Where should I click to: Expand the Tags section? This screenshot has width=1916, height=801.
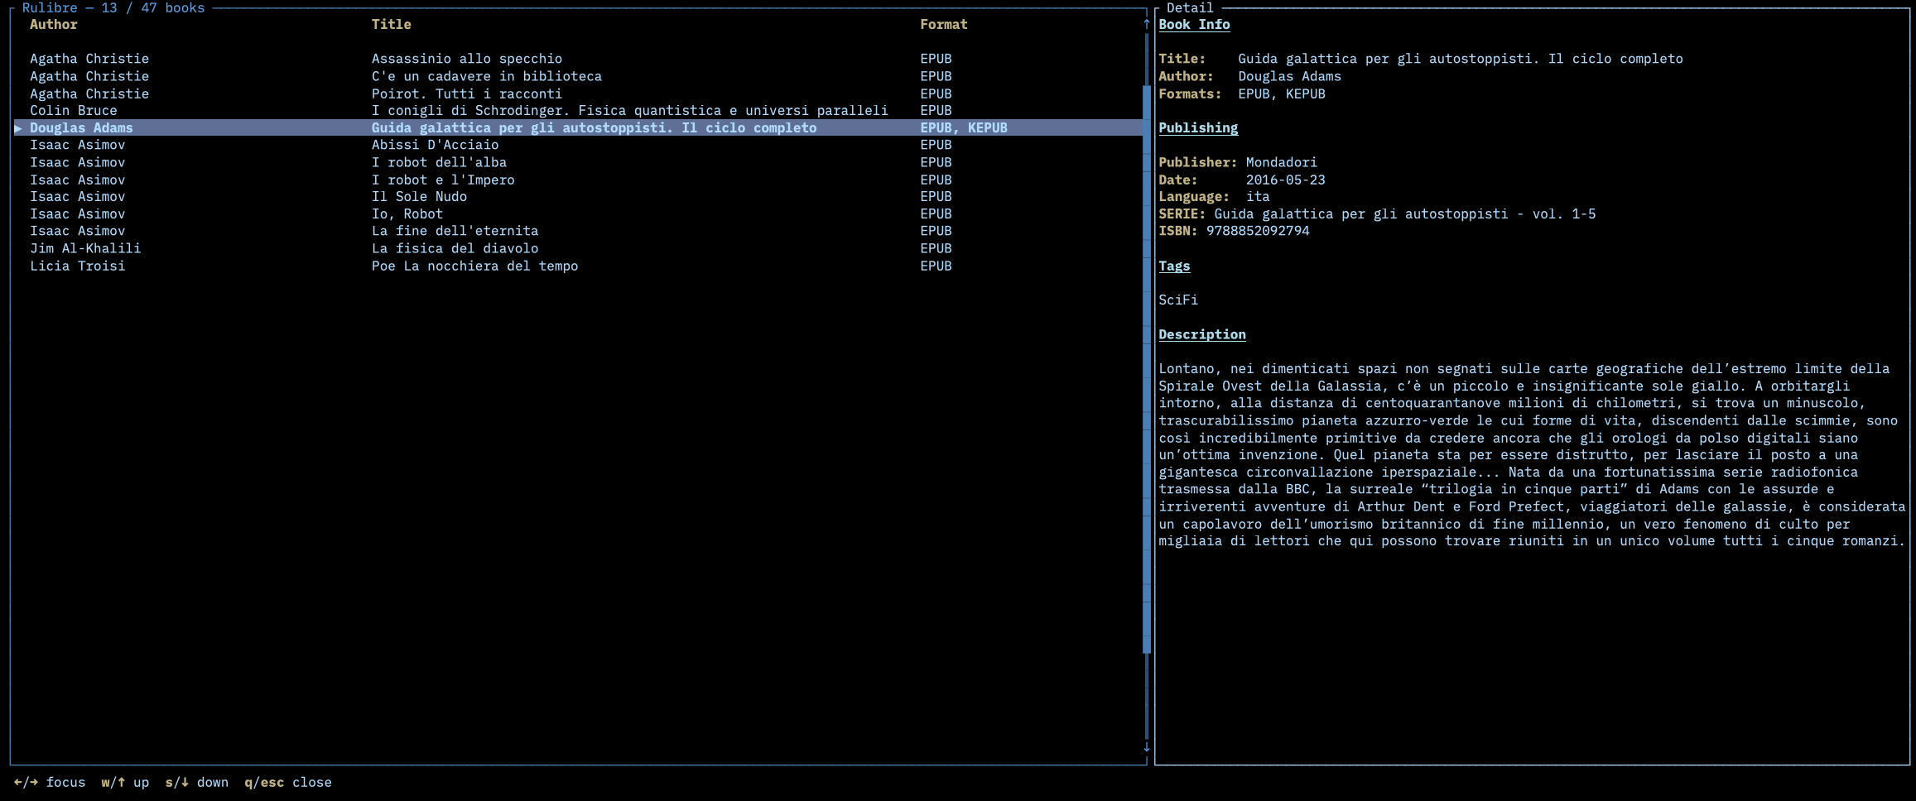pyautogui.click(x=1174, y=266)
